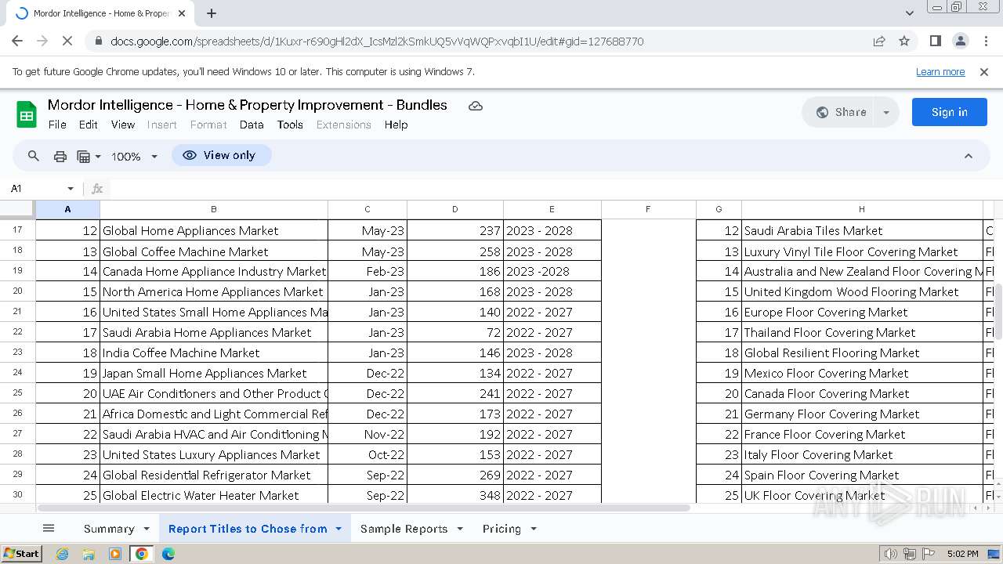This screenshot has width=1003, height=564.
Task: Switch to the Summary sheet tab
Action: tap(109, 529)
